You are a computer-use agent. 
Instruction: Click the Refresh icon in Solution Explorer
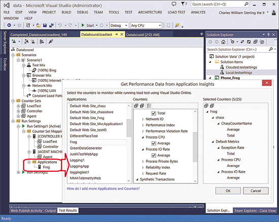coord(249,42)
